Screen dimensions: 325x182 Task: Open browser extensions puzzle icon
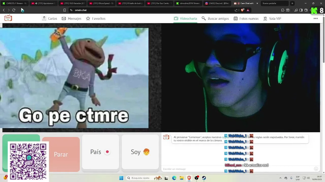pyautogui.click(x=283, y=10)
